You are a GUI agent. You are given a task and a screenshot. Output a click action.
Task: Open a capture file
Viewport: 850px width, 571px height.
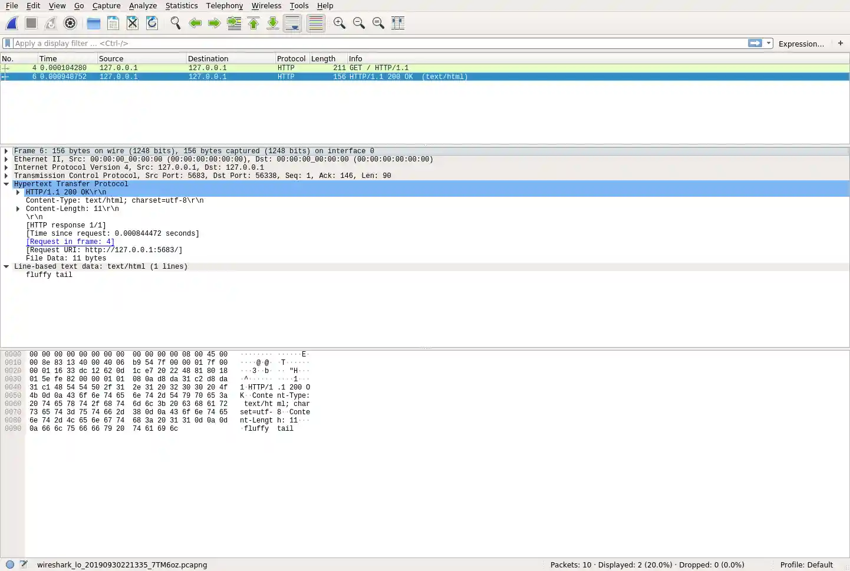[x=93, y=23]
